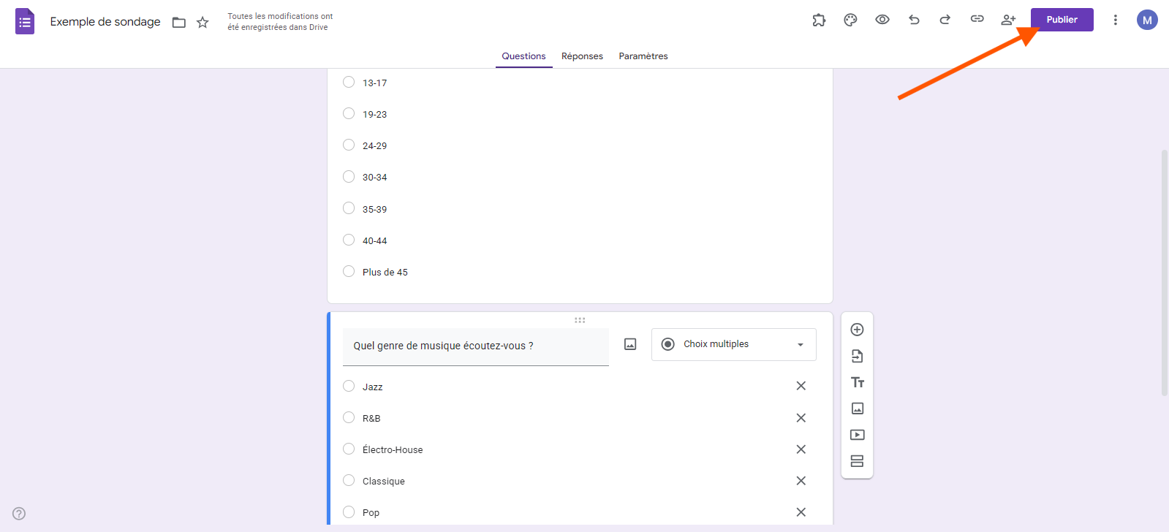Add a title and description block

pyautogui.click(x=858, y=382)
